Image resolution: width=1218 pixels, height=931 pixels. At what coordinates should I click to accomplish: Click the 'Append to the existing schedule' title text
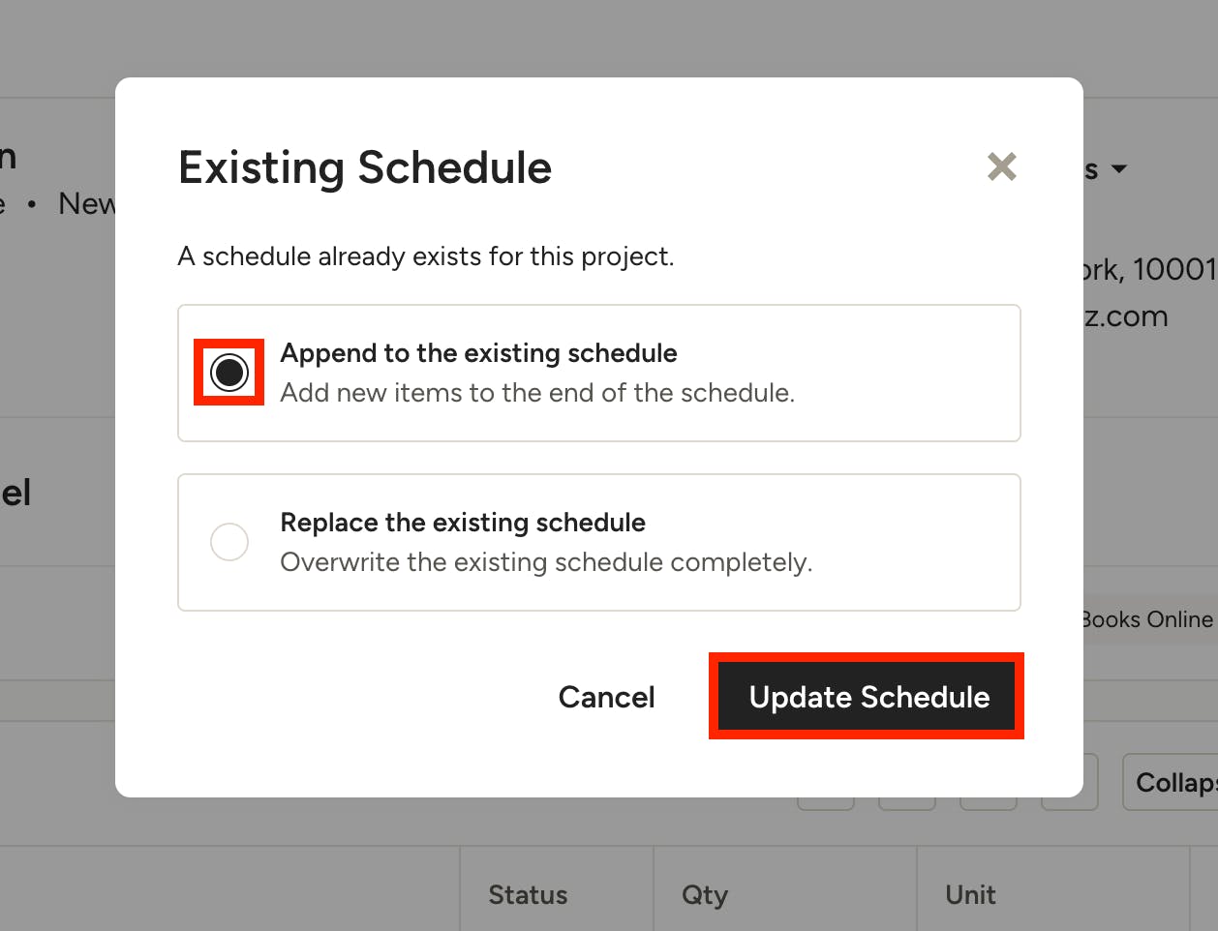(x=478, y=353)
